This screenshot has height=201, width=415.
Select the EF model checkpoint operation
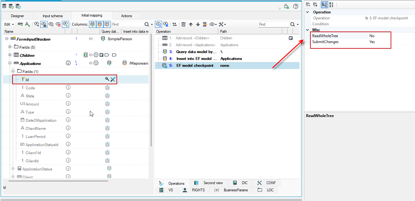227,66
